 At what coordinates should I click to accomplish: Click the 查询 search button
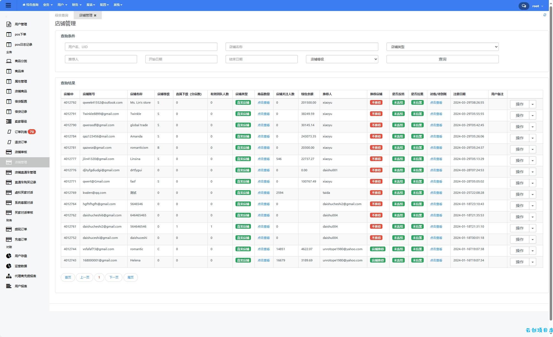(x=442, y=59)
